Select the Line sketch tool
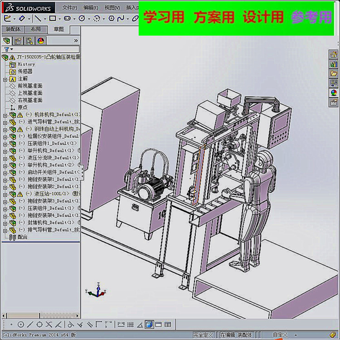 click(x=38, y=19)
